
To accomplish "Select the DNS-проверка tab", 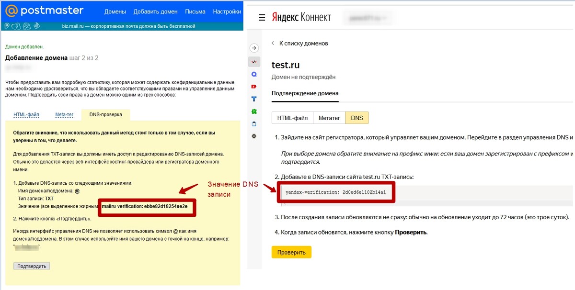I will pyautogui.click(x=105, y=115).
